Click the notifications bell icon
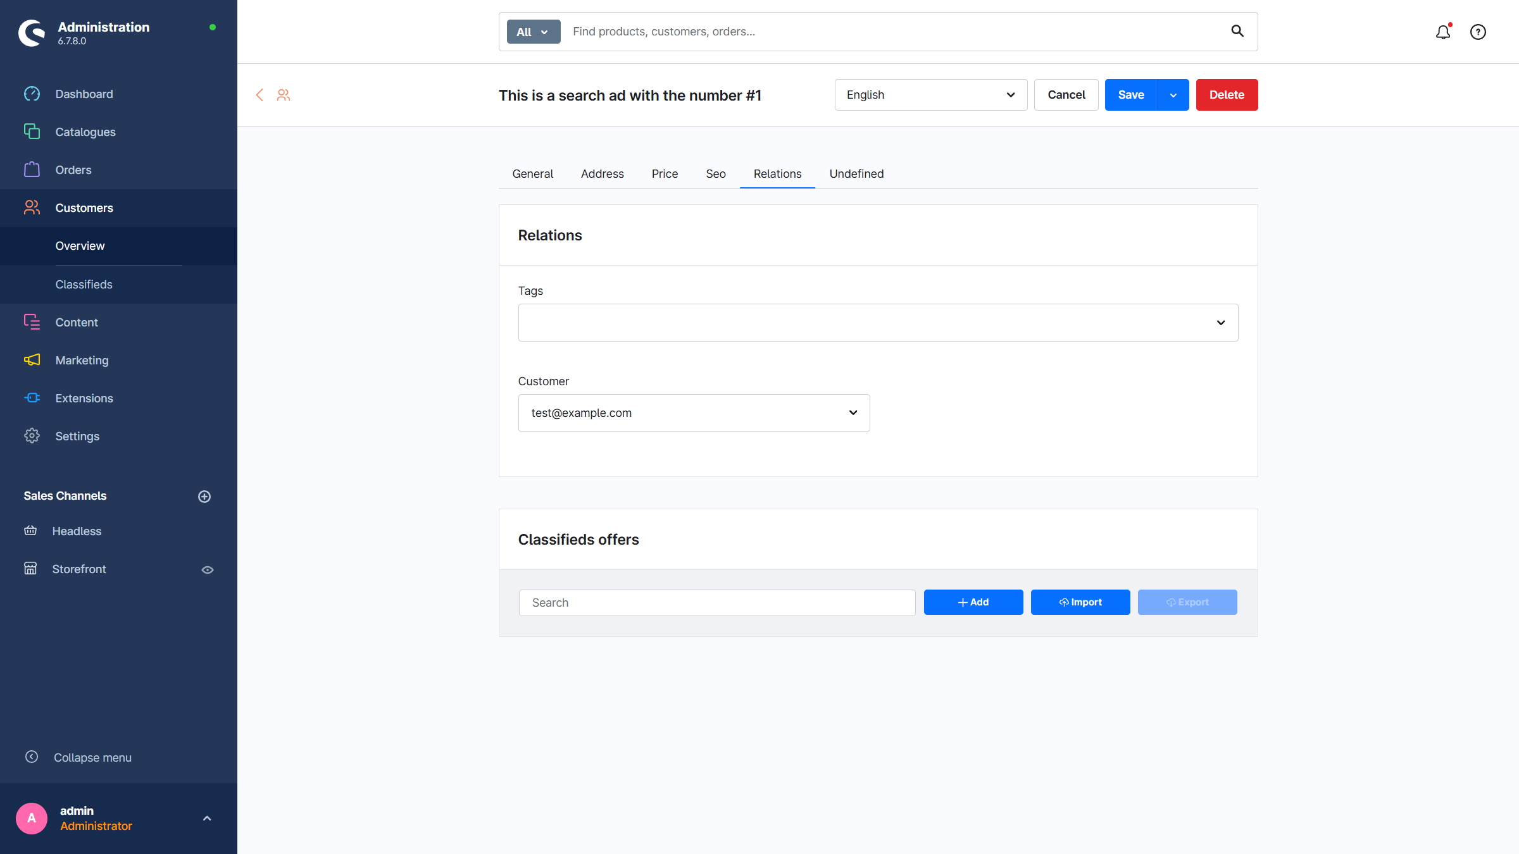The height and width of the screenshot is (854, 1519). point(1442,32)
